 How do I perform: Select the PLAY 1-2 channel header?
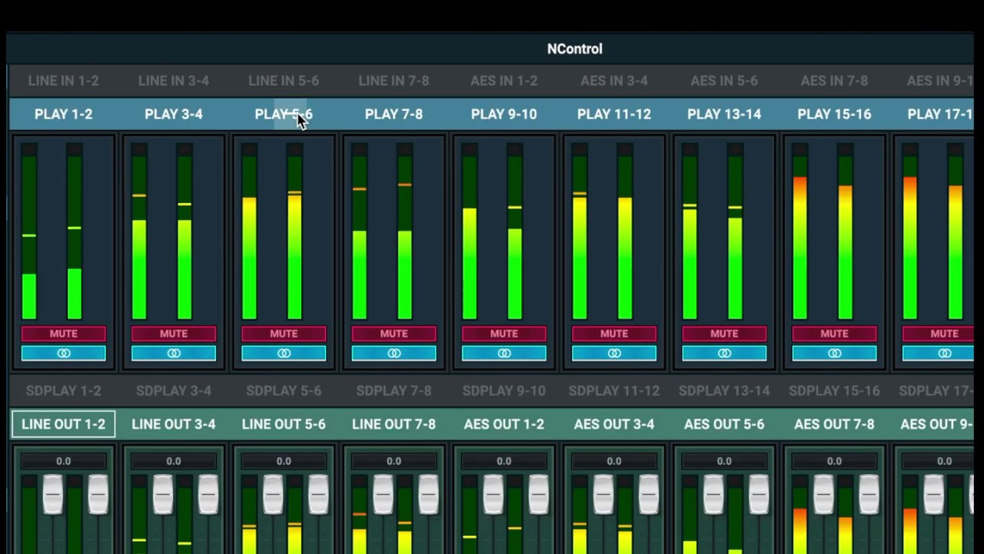click(64, 114)
